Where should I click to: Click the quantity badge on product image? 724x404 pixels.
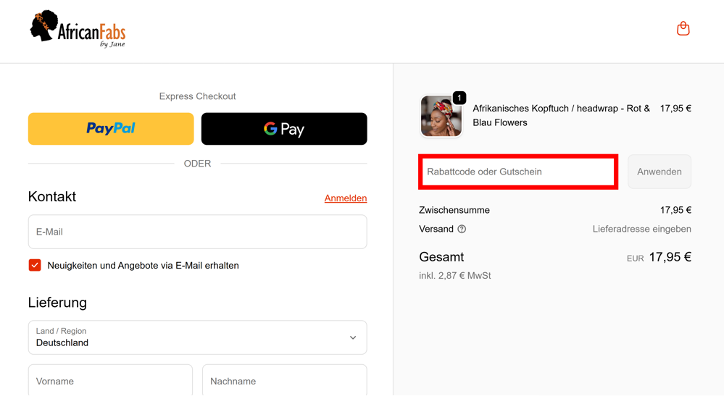point(459,98)
